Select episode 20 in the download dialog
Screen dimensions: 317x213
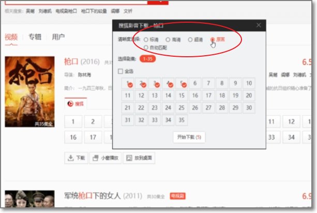tap(249, 95)
